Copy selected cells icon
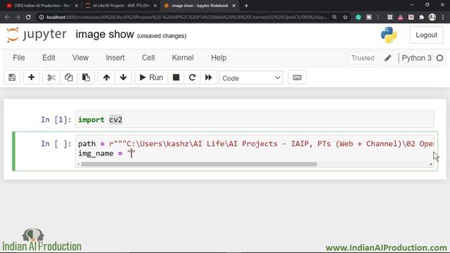450x253 pixels. tap(69, 77)
